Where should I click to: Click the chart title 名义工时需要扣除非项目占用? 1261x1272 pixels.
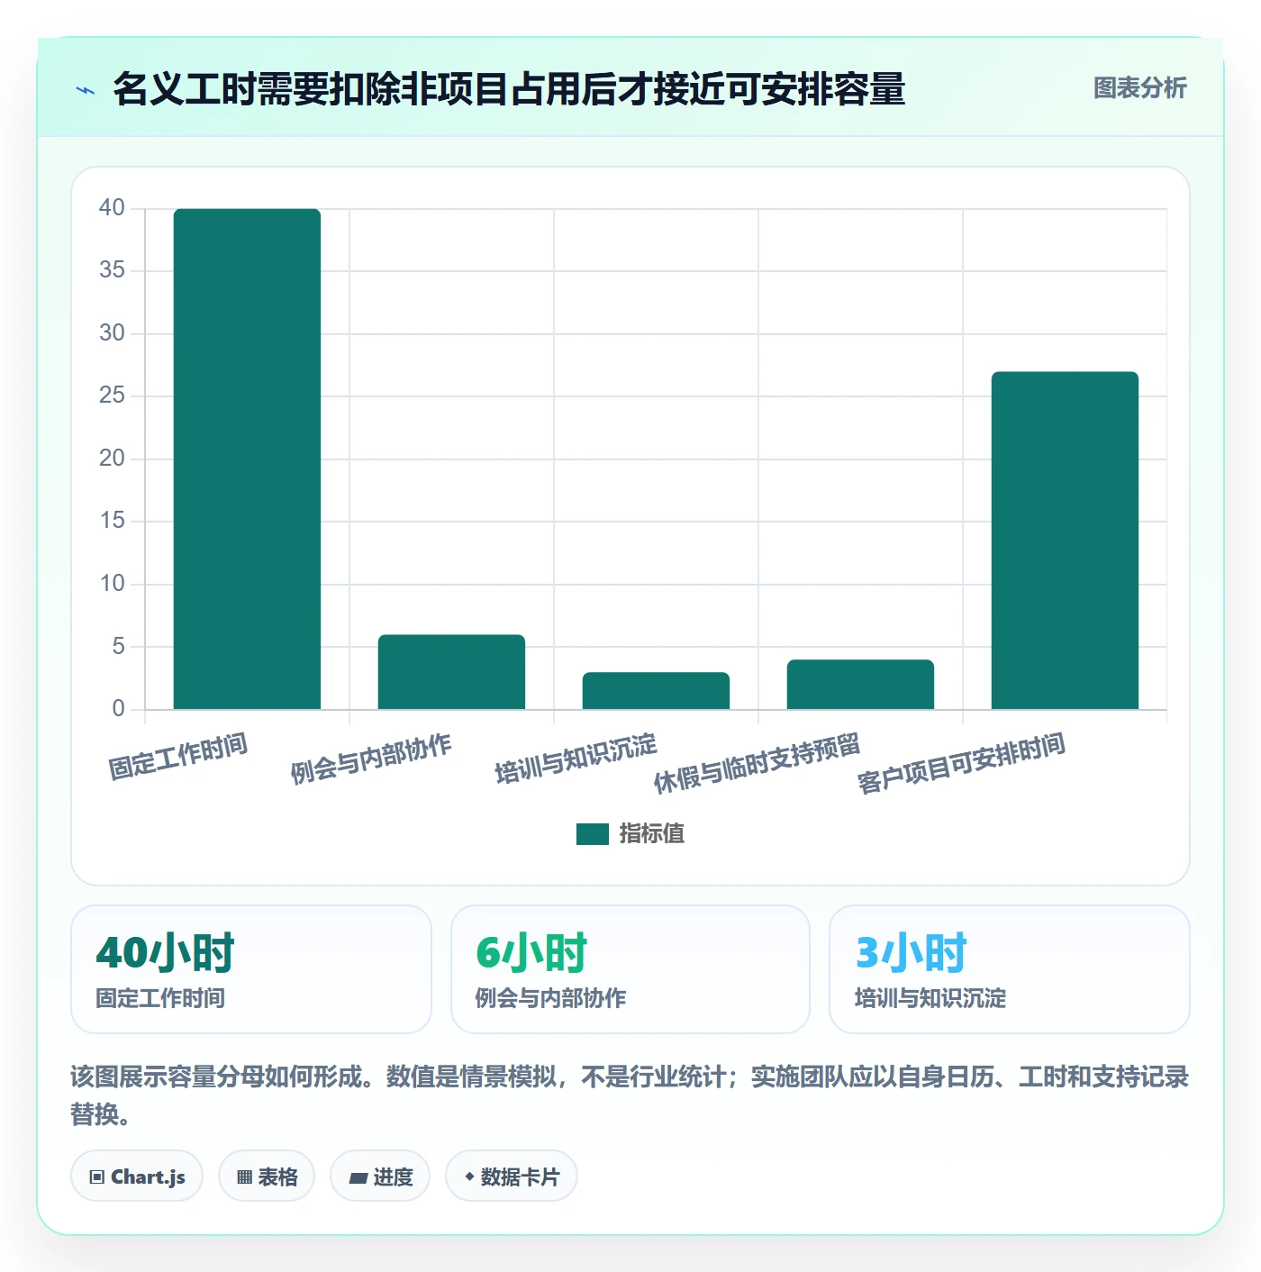pyautogui.click(x=509, y=89)
